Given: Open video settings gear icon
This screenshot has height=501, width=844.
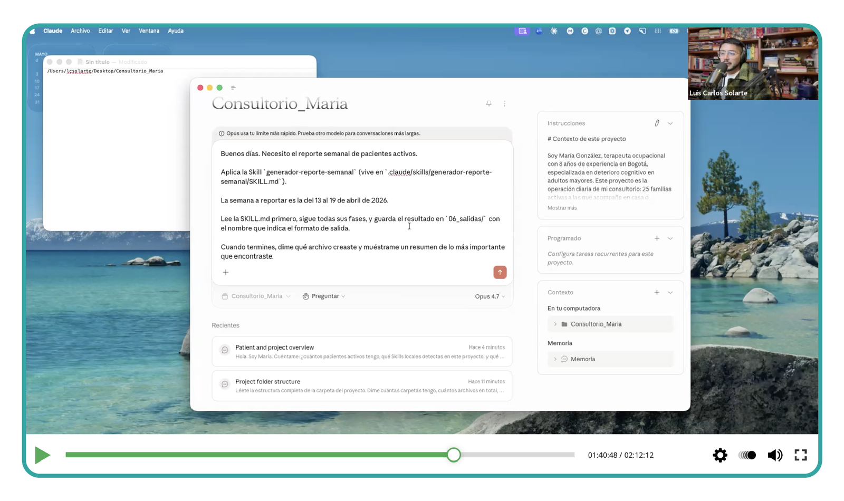Looking at the screenshot, I should click(720, 455).
